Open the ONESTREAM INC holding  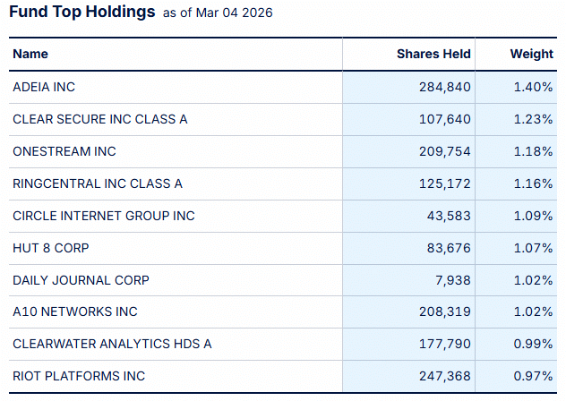pyautogui.click(x=64, y=151)
